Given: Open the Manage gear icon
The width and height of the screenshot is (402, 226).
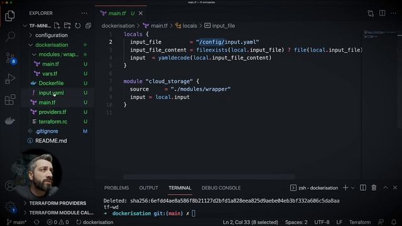Looking at the screenshot, I should point(10,207).
